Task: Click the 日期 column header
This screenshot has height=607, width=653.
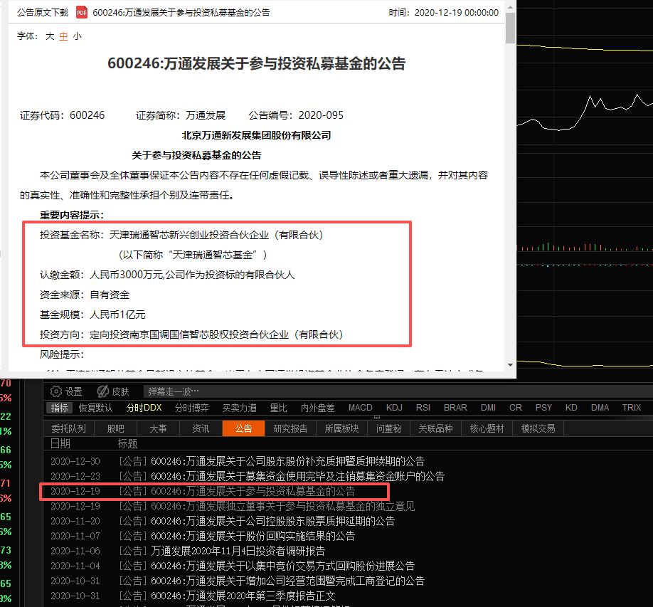Action: click(60, 444)
